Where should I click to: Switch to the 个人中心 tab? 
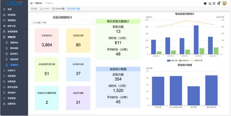point(44,9)
